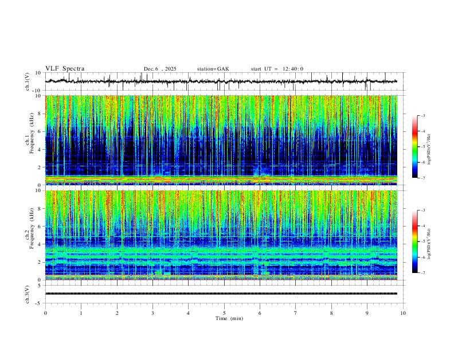The height and width of the screenshot is (351, 454).
Task: Click inside the ch.1 spectrogram panel
Action: (x=221, y=140)
